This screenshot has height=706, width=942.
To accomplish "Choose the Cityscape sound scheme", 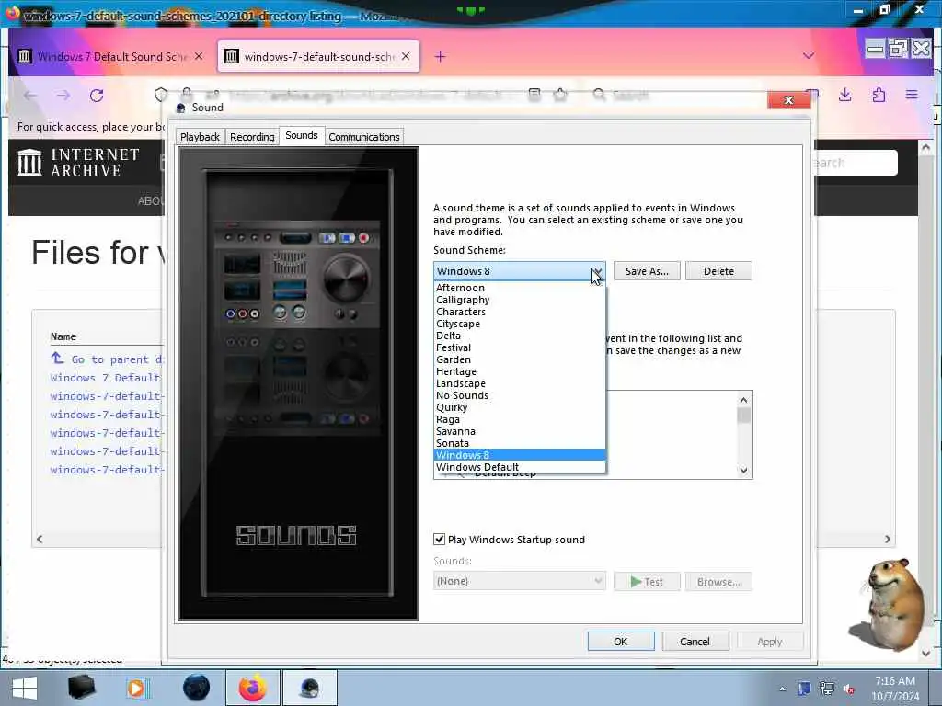I will pos(519,325).
